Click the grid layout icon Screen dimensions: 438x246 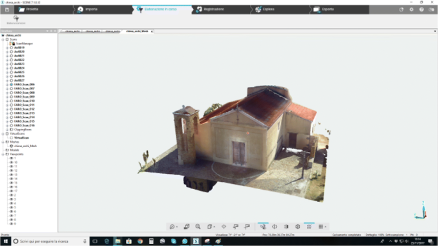321,227
